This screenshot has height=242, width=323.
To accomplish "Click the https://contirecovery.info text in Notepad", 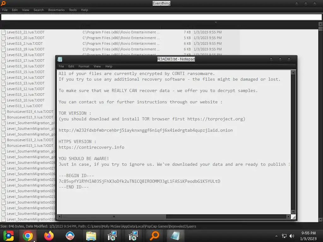I will 91,147.
